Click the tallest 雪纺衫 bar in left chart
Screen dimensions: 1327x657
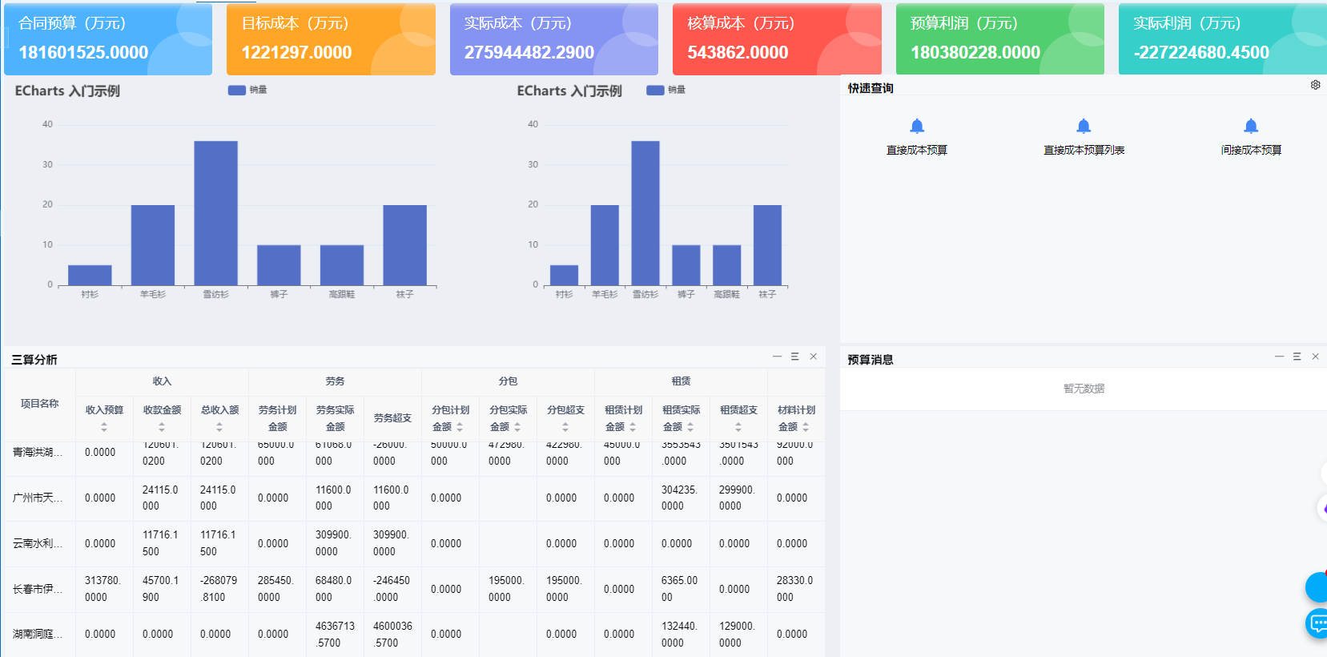215,212
